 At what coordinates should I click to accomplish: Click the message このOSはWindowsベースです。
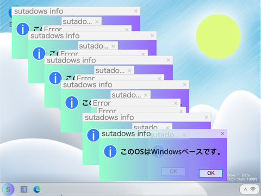point(171,151)
